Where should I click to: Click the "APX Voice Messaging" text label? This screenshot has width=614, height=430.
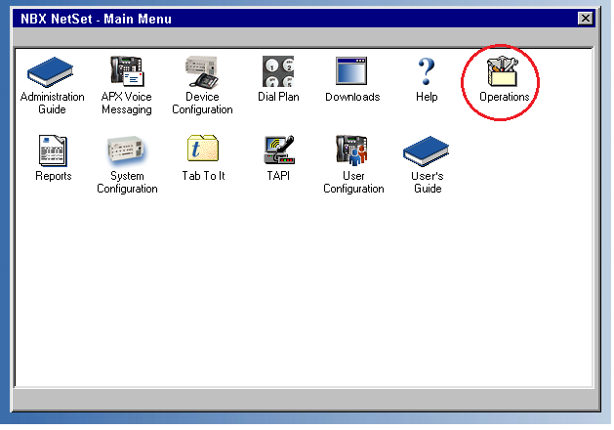pyautogui.click(x=127, y=104)
